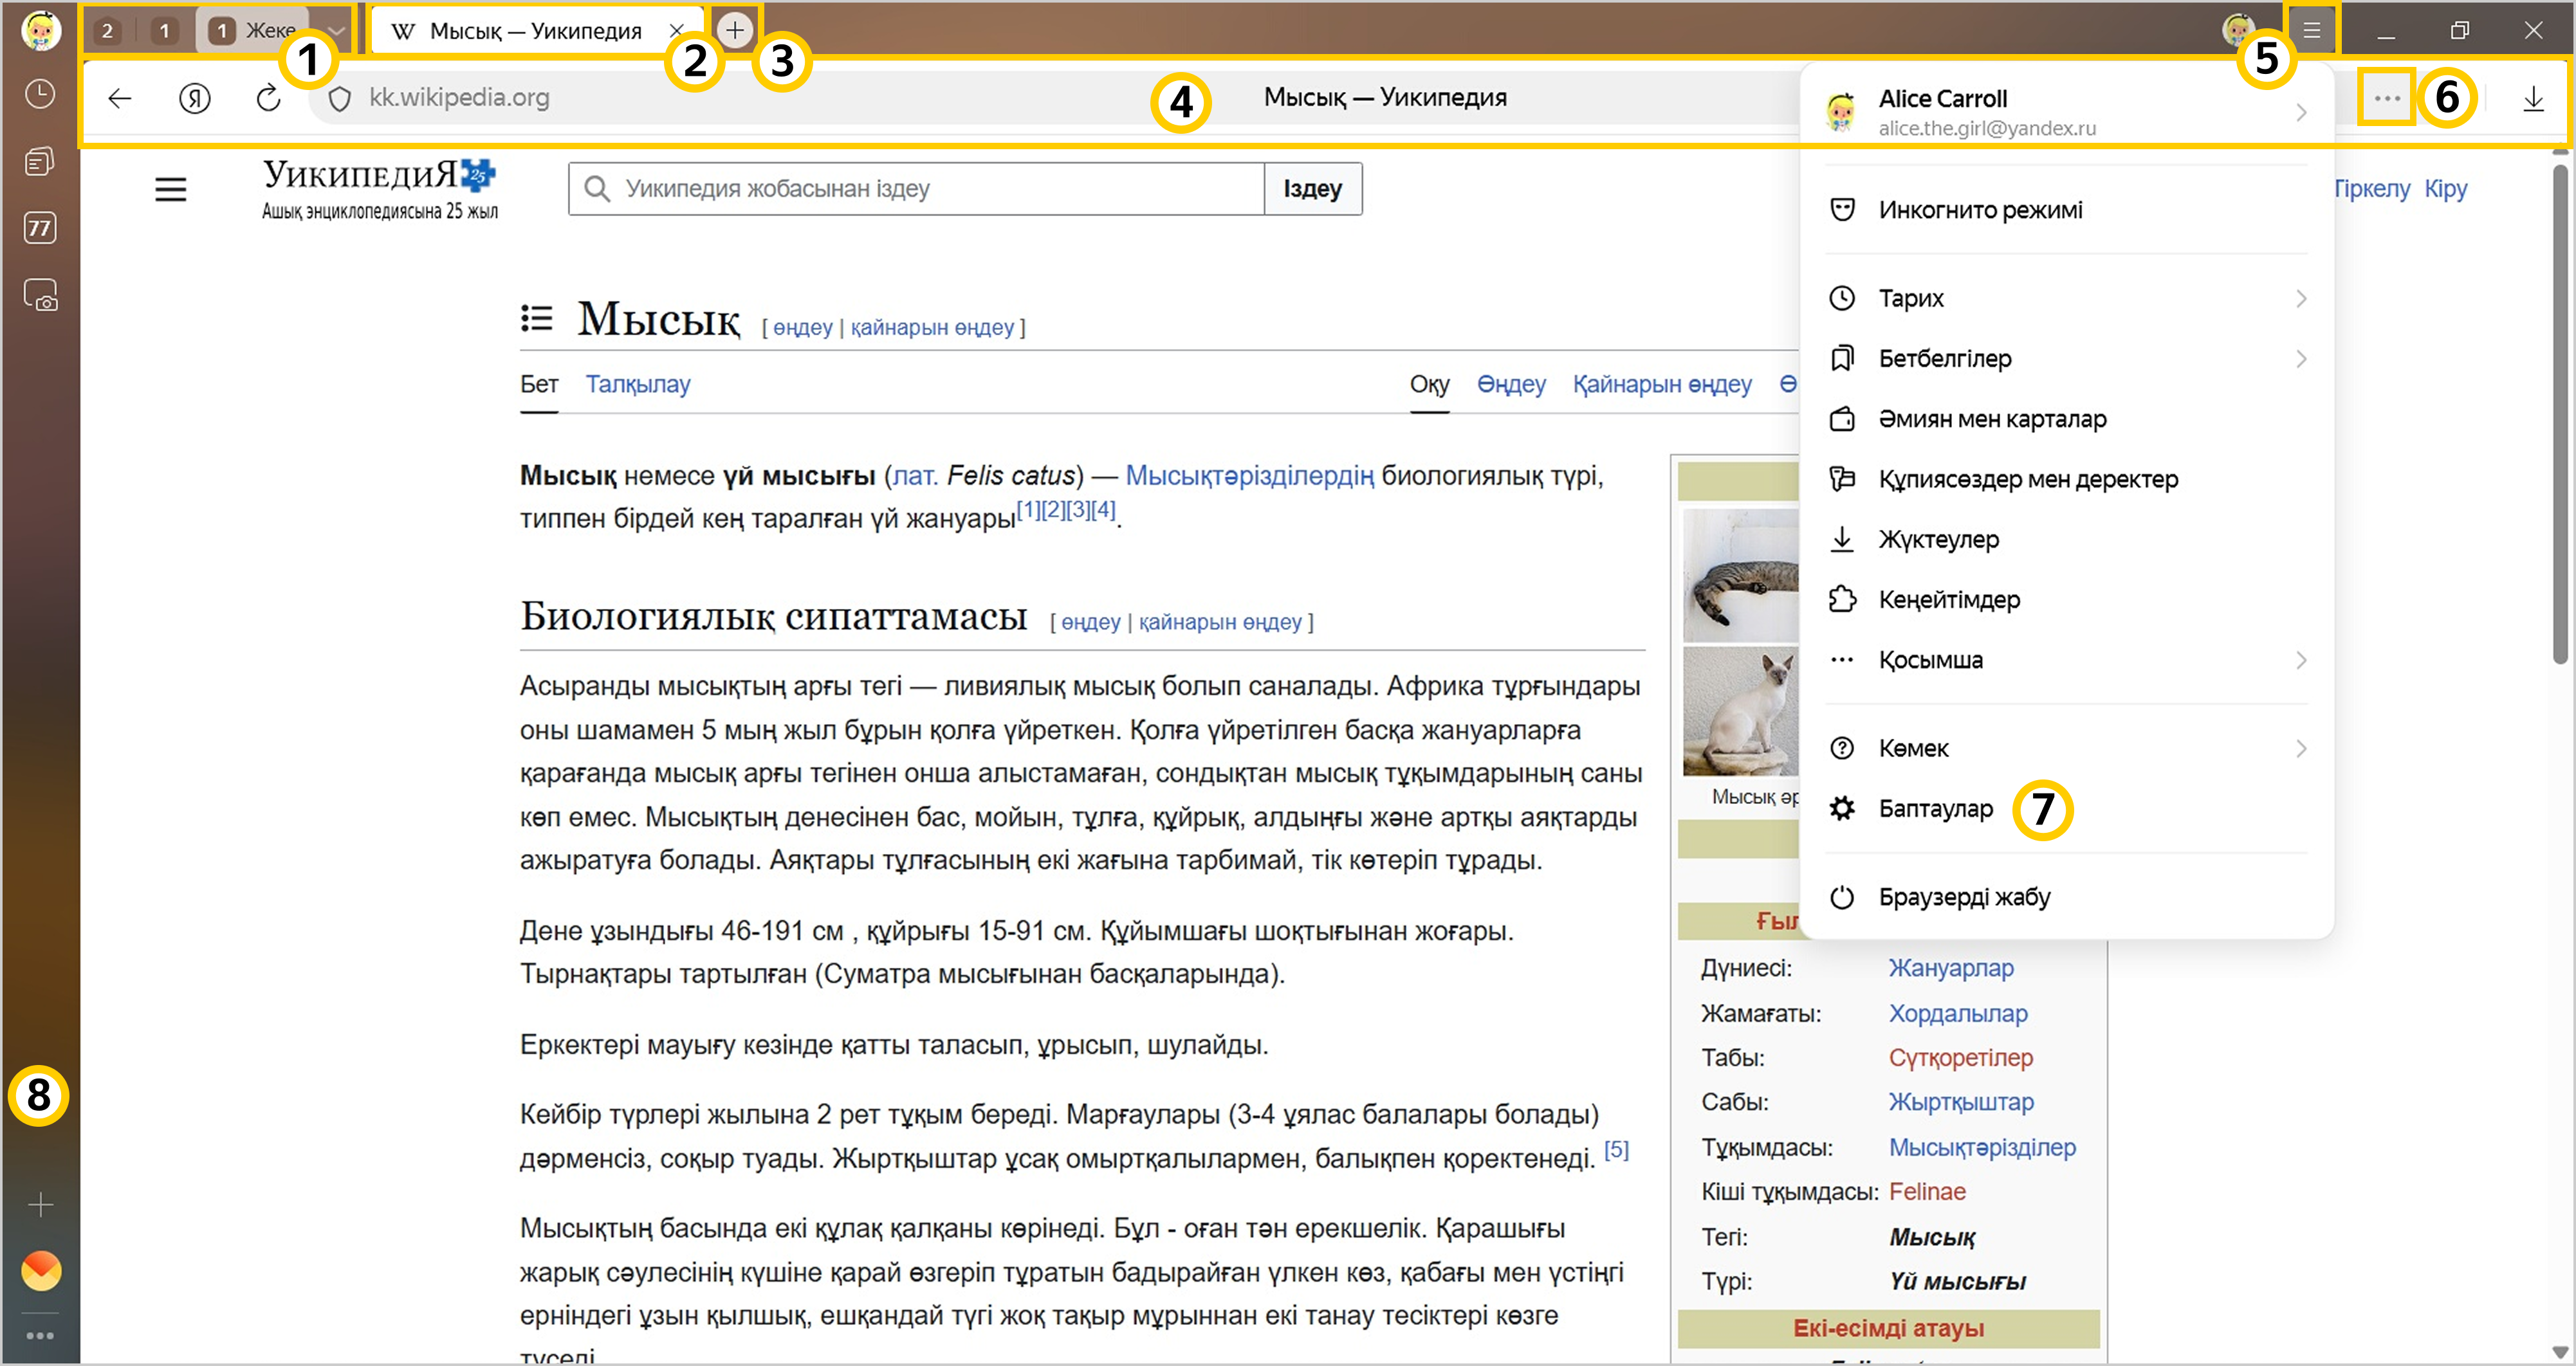Click the Сүтқоректілер red link
Viewport: 2576px width, 1366px height.
[x=1961, y=1058]
